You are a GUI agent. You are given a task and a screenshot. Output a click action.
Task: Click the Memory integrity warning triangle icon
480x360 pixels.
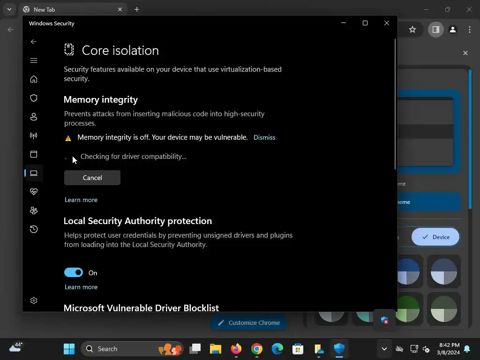pos(68,138)
